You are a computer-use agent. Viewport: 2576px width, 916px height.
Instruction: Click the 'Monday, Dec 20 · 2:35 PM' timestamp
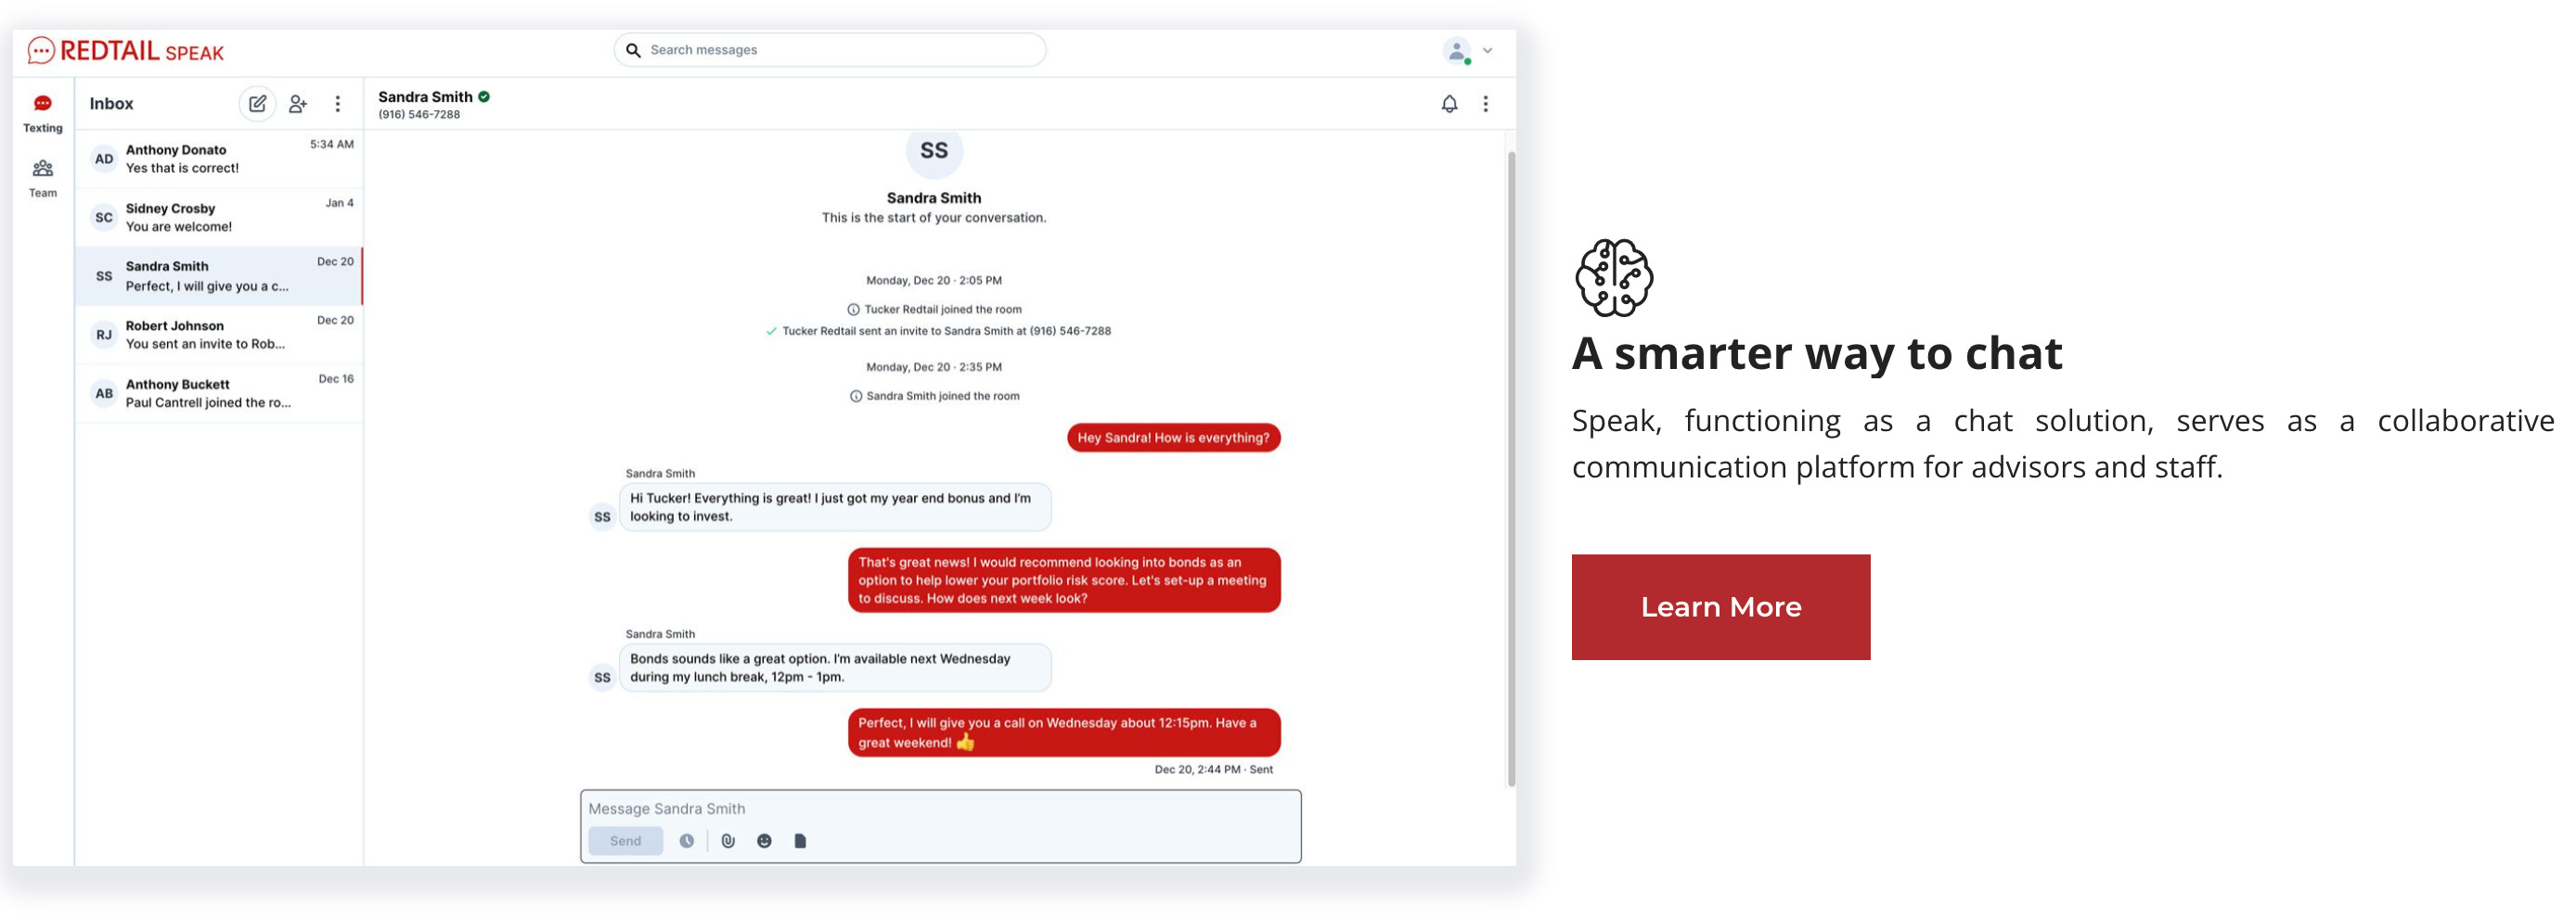click(x=934, y=367)
